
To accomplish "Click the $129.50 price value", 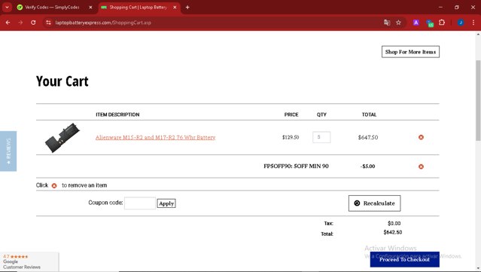I will (x=291, y=137).
